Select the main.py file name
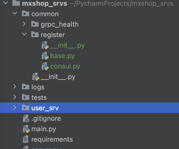Image resolution: width=179 pixels, height=149 pixels. pos(44,129)
